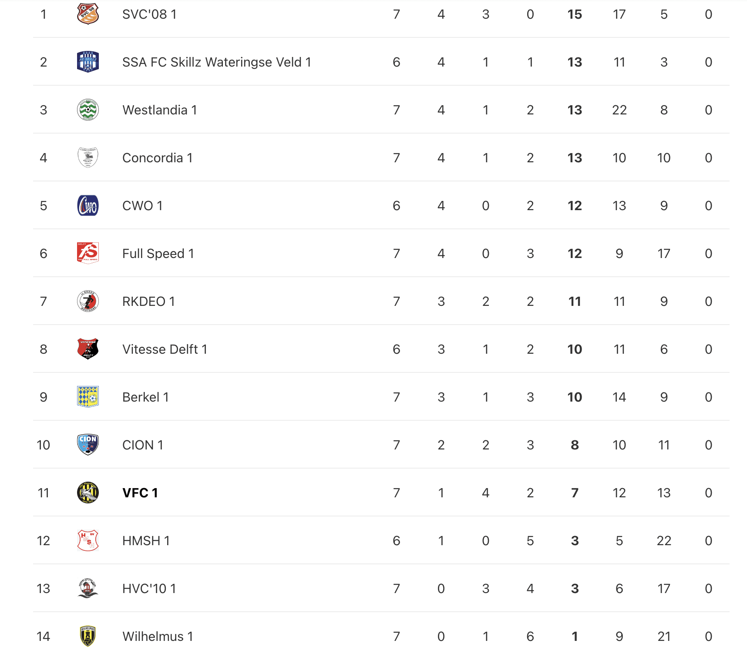Open the RKDEO club logo
Image resolution: width=747 pixels, height=657 pixels.
(87, 301)
